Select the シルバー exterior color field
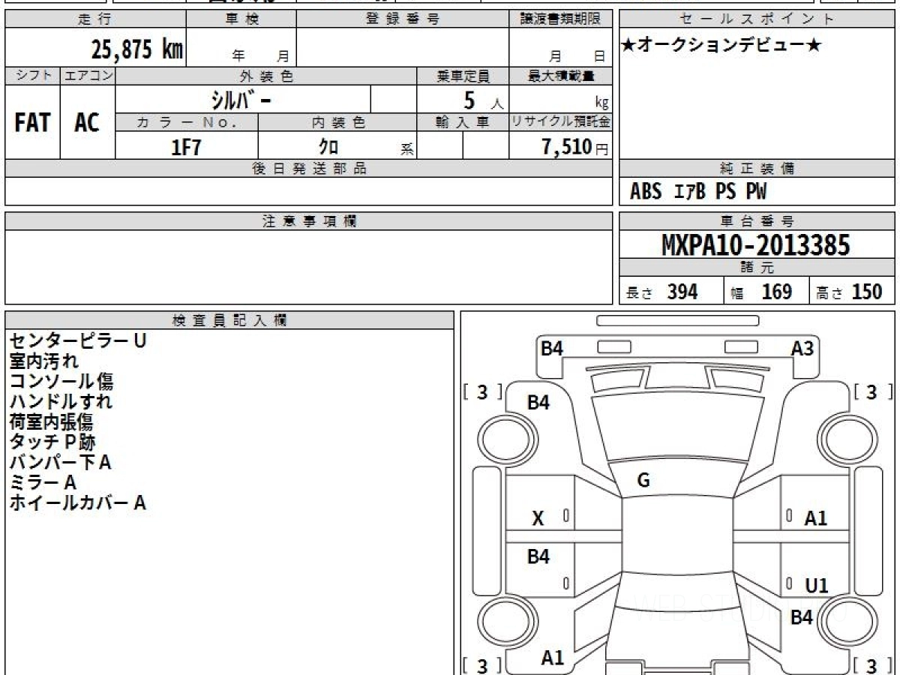Viewport: 900px width, 675px height. [242, 99]
